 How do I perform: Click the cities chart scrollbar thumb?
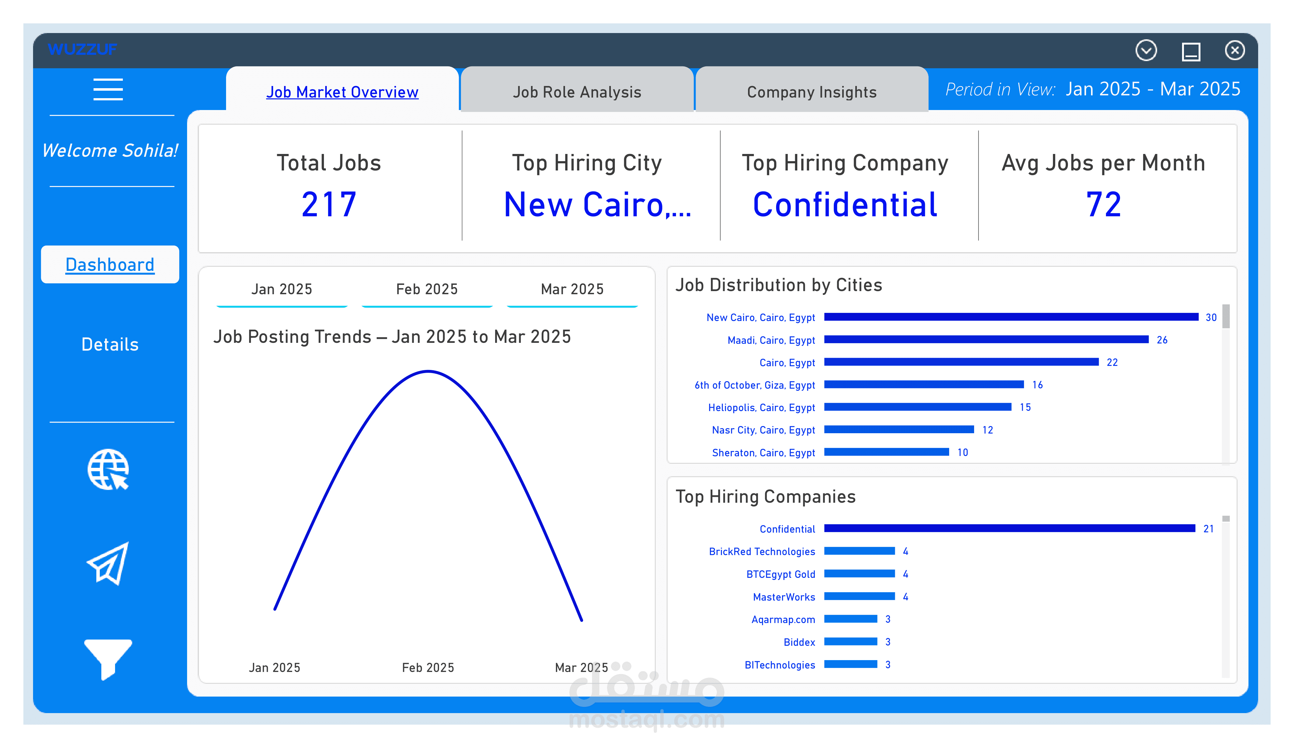(x=1226, y=316)
